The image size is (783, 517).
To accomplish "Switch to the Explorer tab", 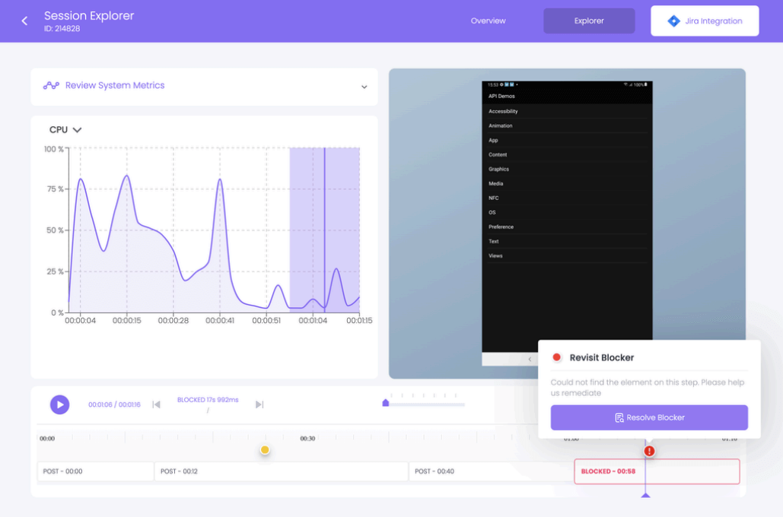I will click(x=589, y=21).
